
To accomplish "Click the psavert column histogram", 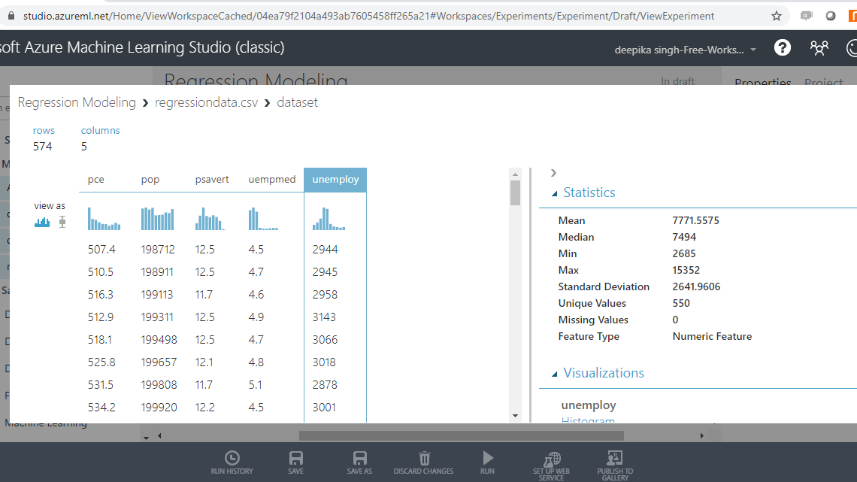I will (x=210, y=219).
